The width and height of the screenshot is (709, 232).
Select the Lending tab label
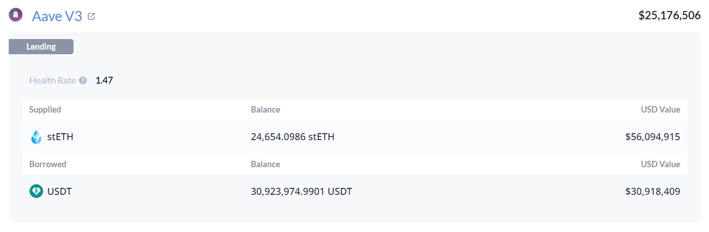tap(41, 46)
